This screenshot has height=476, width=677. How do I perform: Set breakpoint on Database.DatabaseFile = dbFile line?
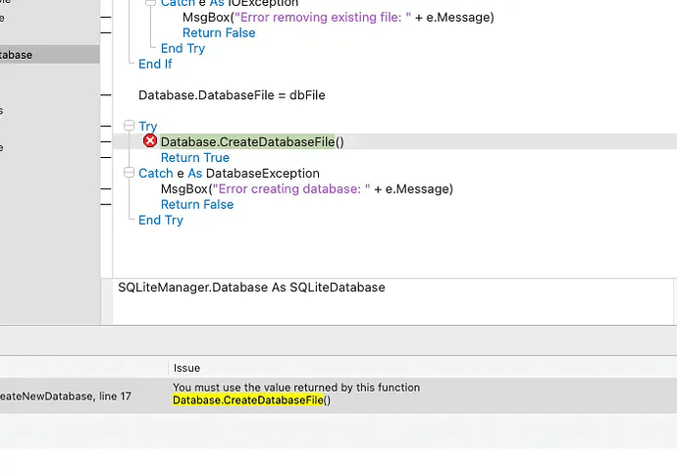[x=106, y=95]
